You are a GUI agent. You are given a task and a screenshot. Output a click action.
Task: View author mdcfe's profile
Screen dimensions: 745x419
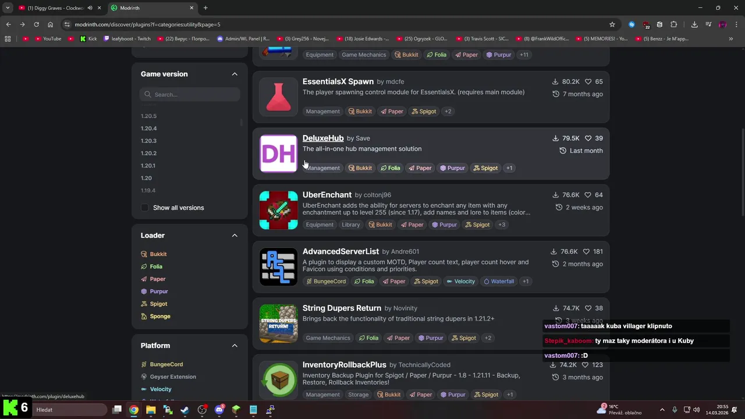click(x=395, y=82)
